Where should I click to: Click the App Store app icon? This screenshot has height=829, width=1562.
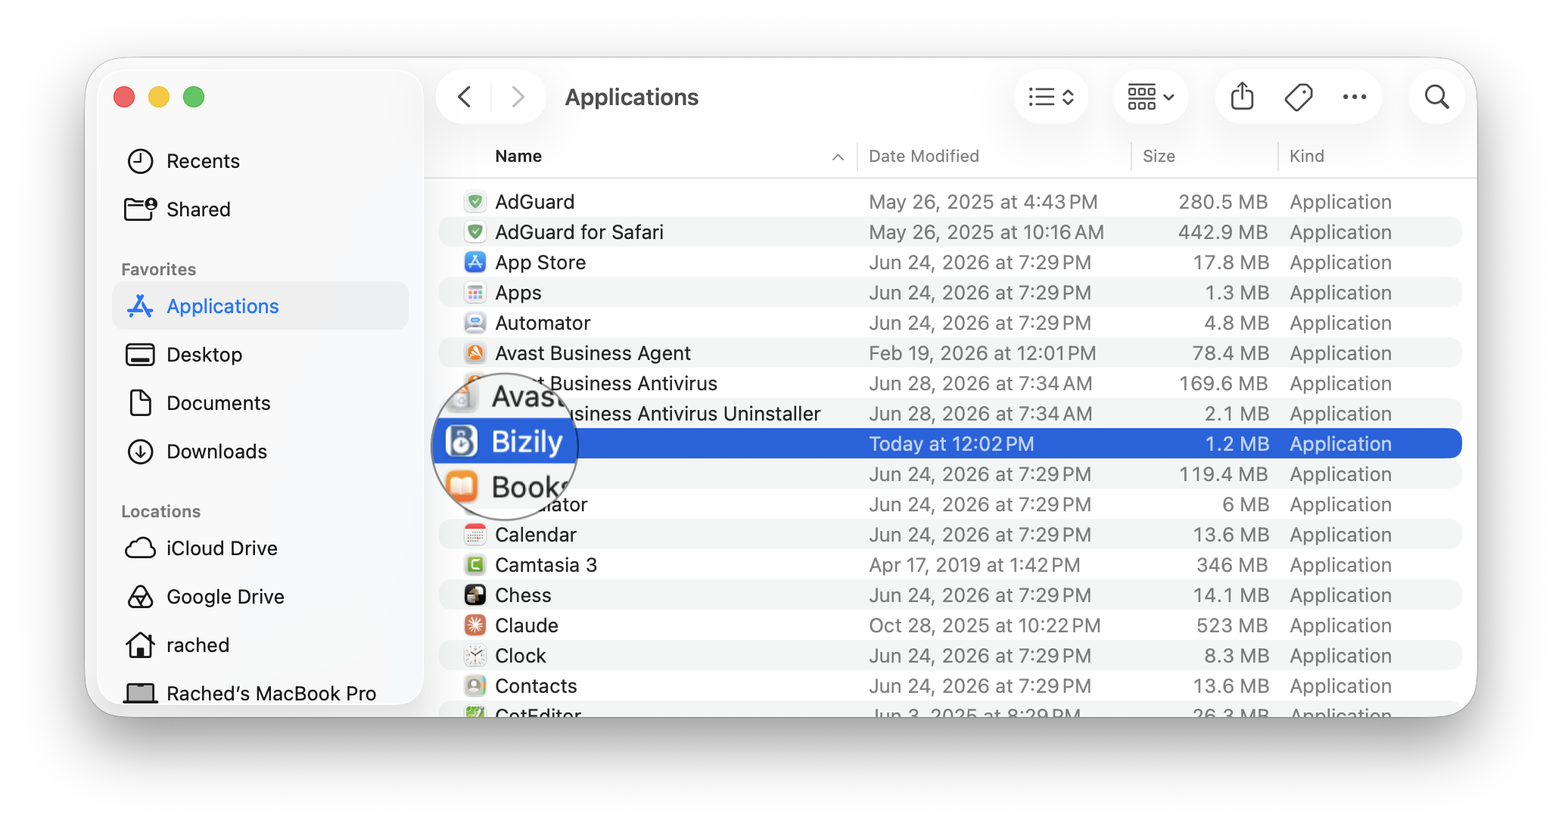click(475, 262)
